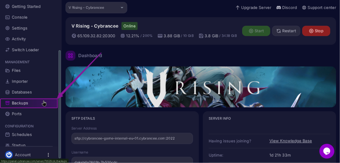
Task: Click the disk storage floppy icon
Action: point(201,36)
